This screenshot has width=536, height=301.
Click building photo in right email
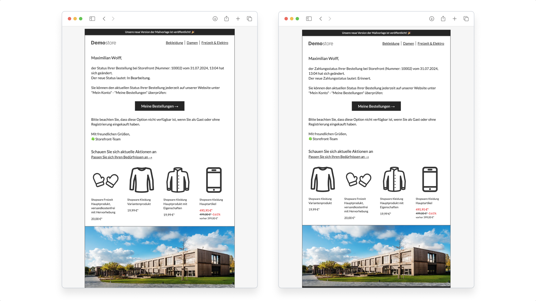(x=376, y=256)
